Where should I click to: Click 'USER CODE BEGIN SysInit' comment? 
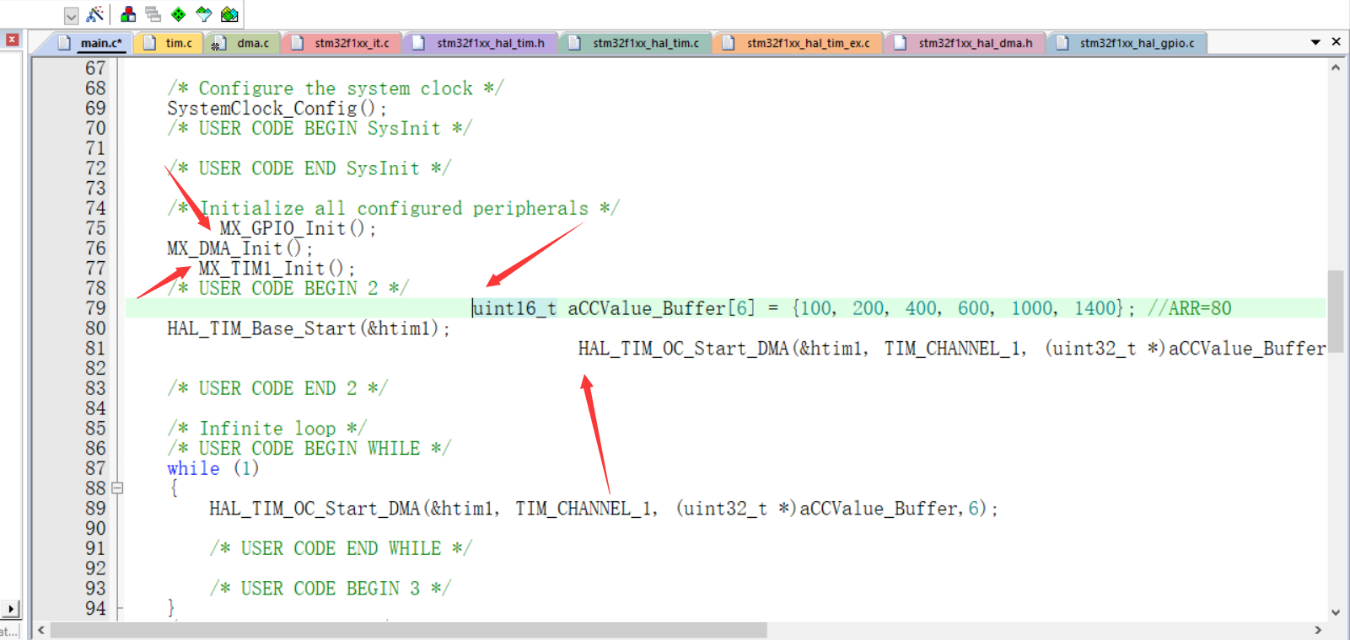(320, 128)
